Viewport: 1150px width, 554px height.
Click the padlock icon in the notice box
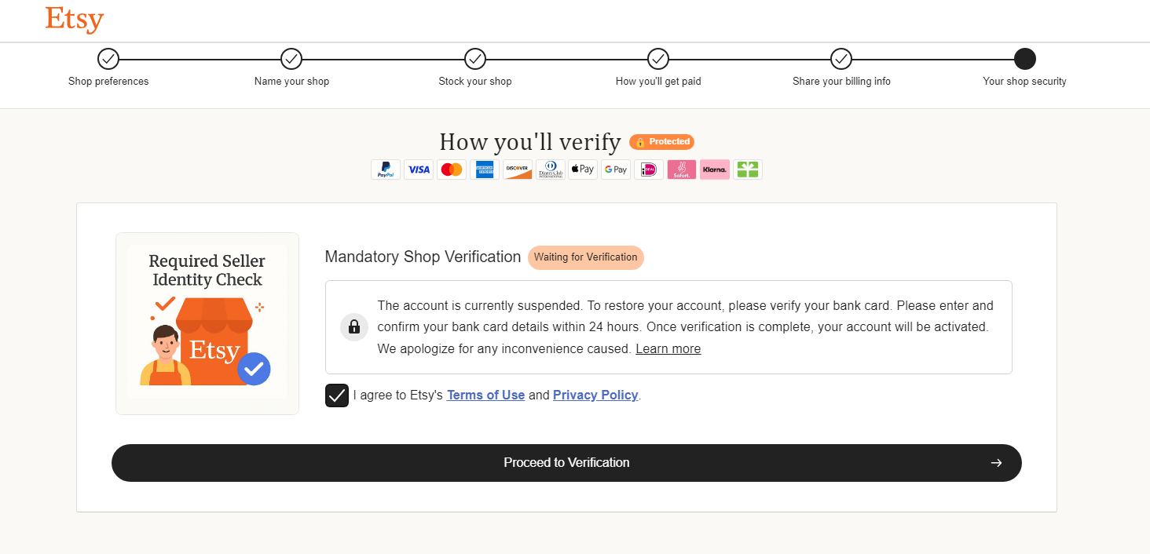tap(354, 326)
